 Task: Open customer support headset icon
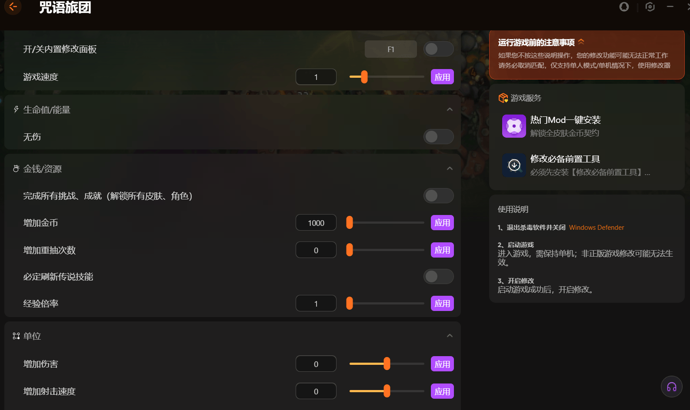(672, 387)
